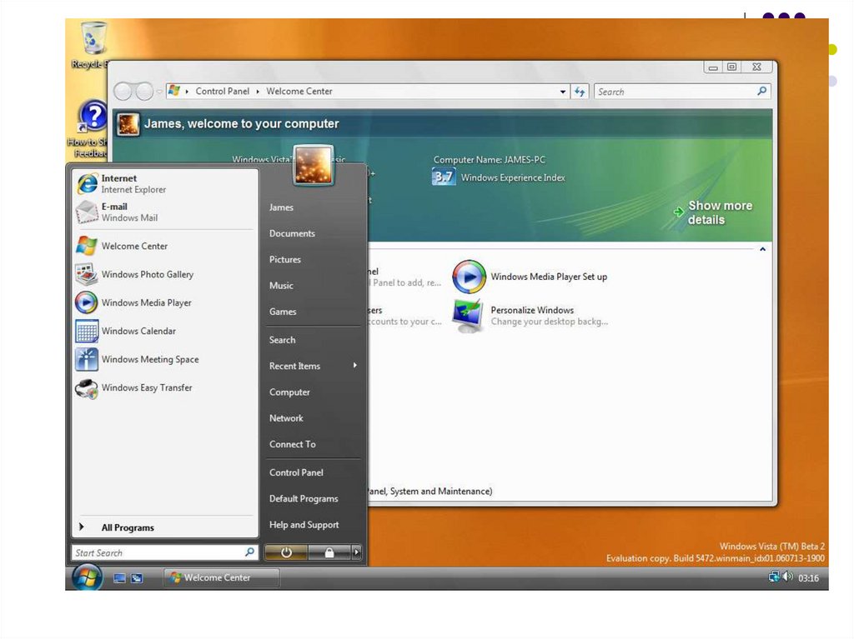Open Windows Media Player Set up item
Screen dimensions: 854x639
530,277
